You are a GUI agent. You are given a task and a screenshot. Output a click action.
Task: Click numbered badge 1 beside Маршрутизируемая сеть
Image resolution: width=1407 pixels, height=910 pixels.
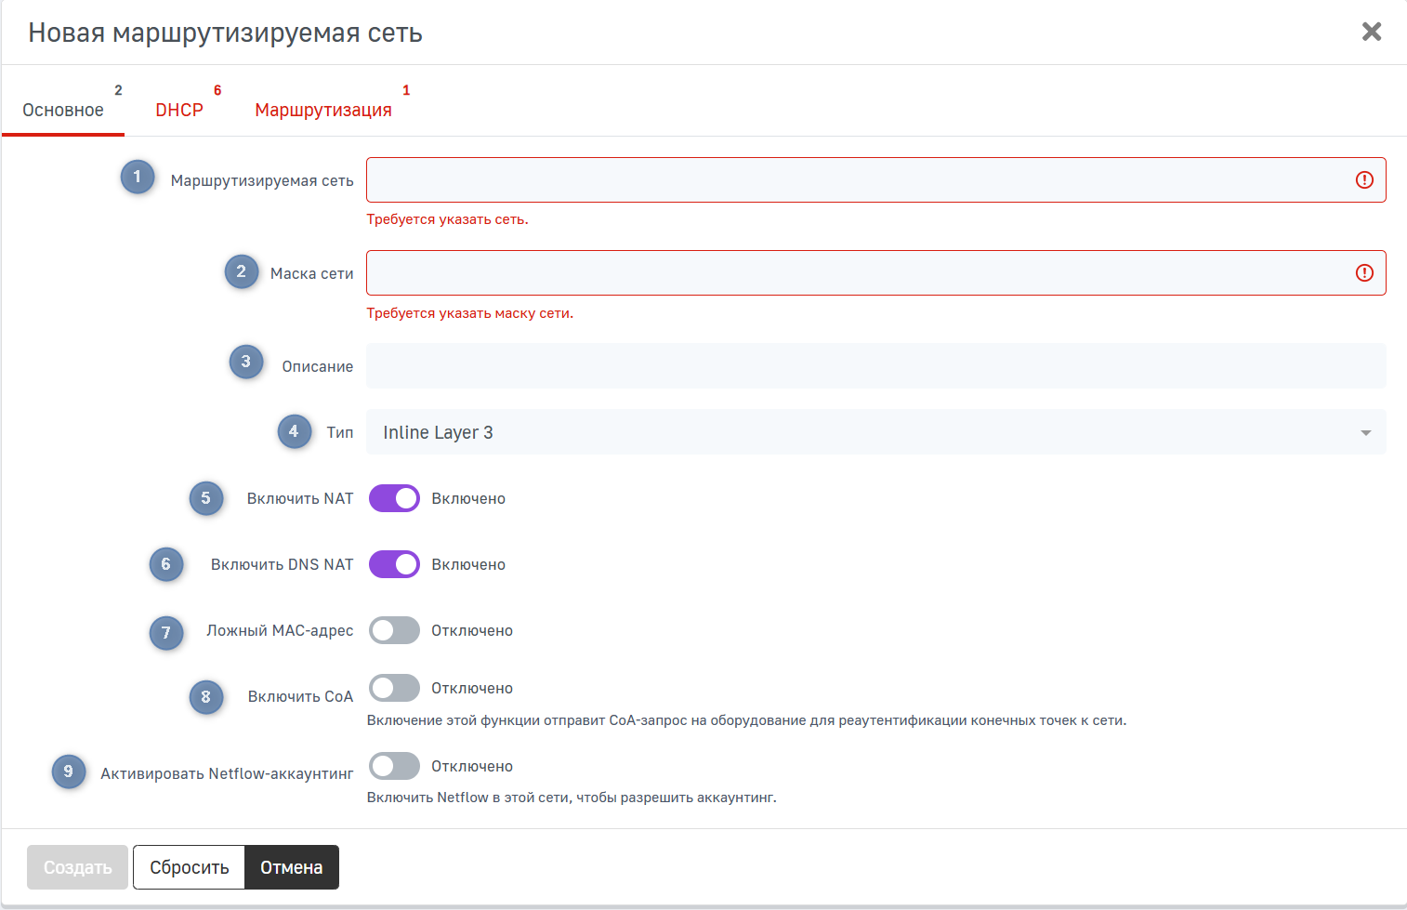[x=138, y=177]
